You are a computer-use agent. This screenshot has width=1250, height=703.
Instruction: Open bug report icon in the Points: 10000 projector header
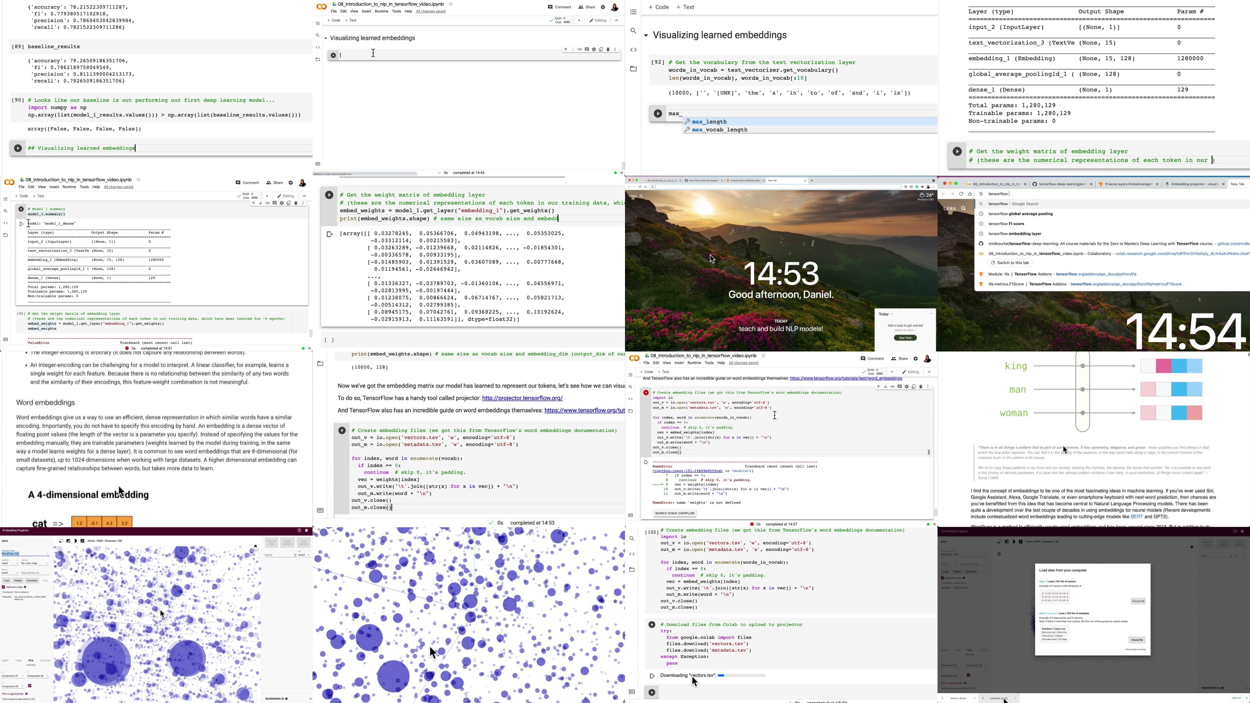[307, 530]
